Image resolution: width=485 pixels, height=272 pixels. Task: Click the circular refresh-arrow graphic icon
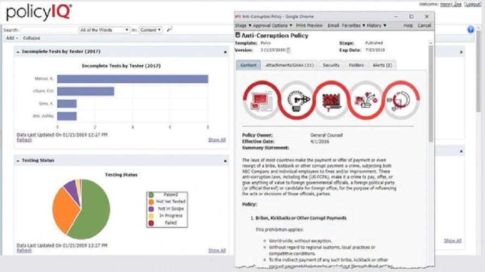[x=401, y=100]
